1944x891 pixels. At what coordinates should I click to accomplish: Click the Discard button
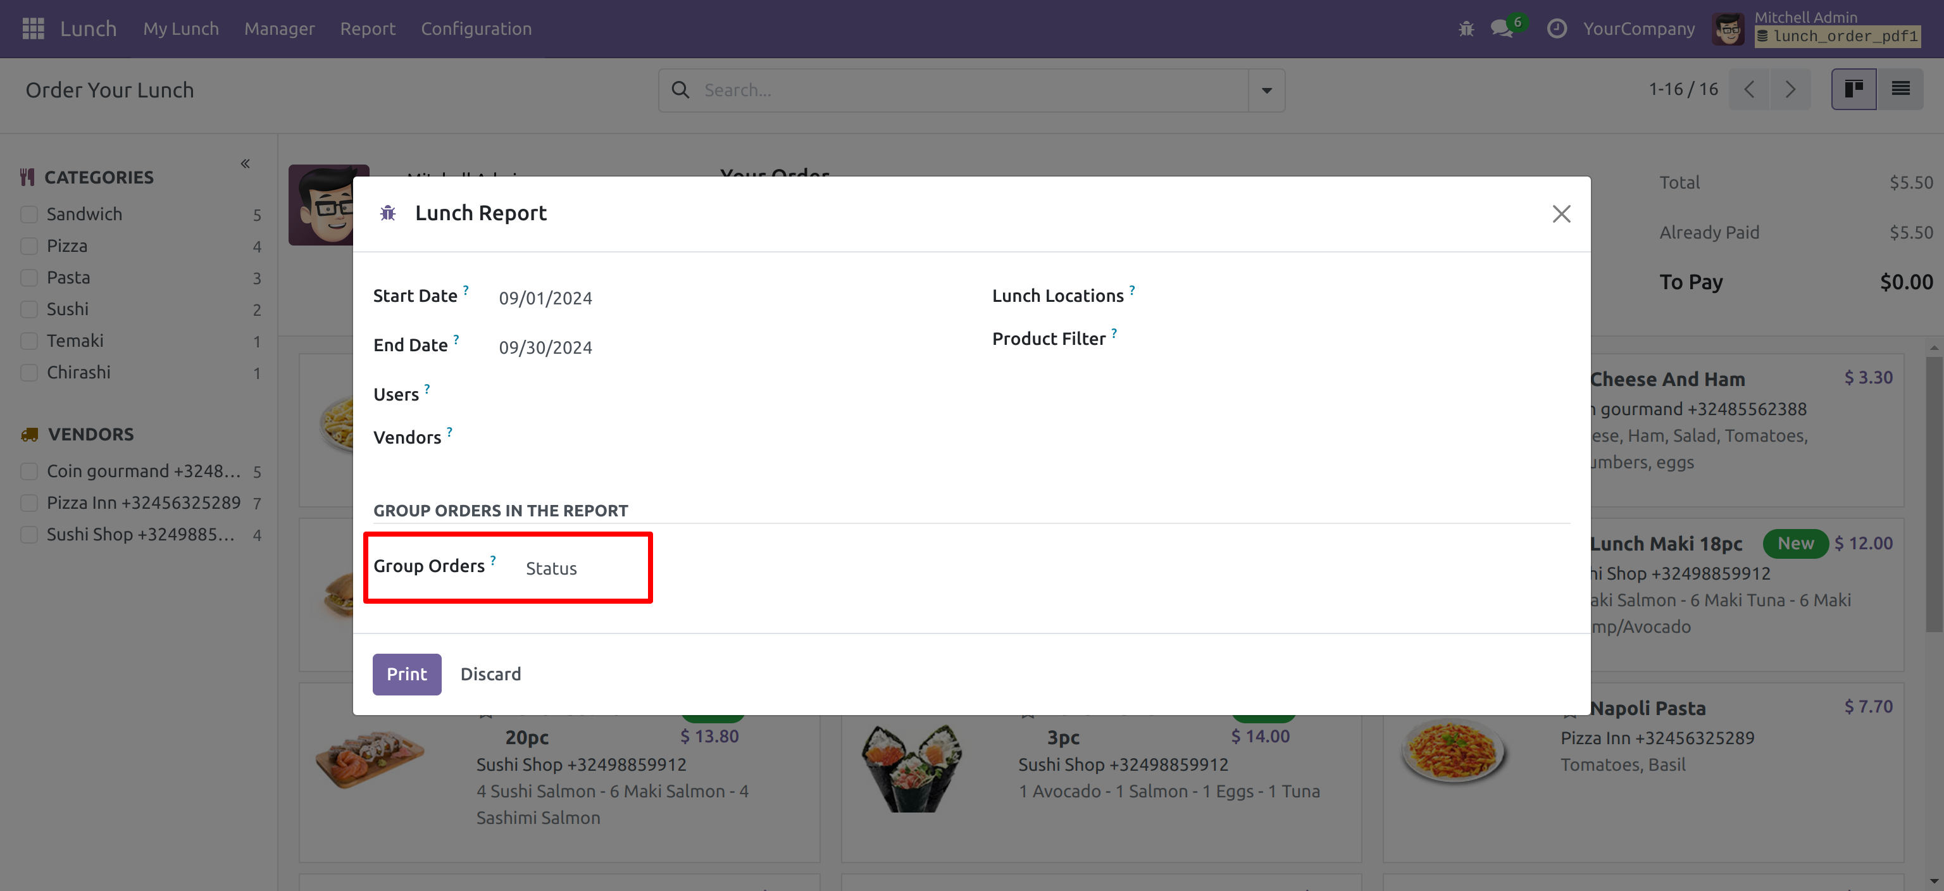pos(490,674)
